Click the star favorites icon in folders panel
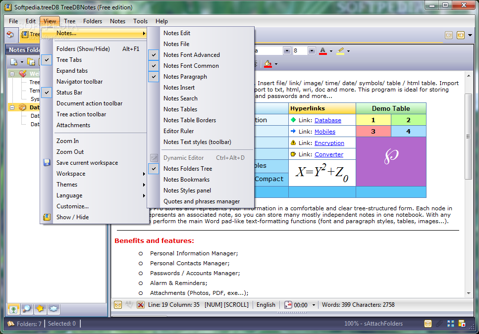The width and height of the screenshot is (479, 334). coord(40,309)
